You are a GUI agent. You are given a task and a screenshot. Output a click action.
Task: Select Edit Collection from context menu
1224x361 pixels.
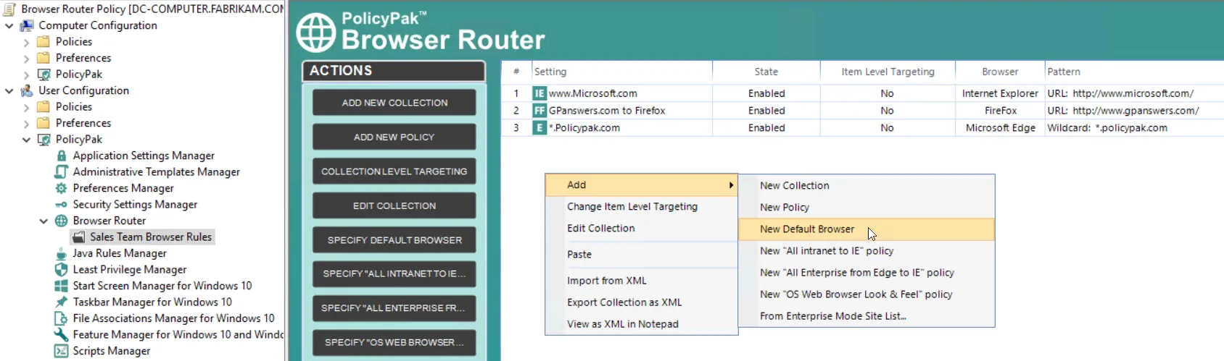[641, 229]
